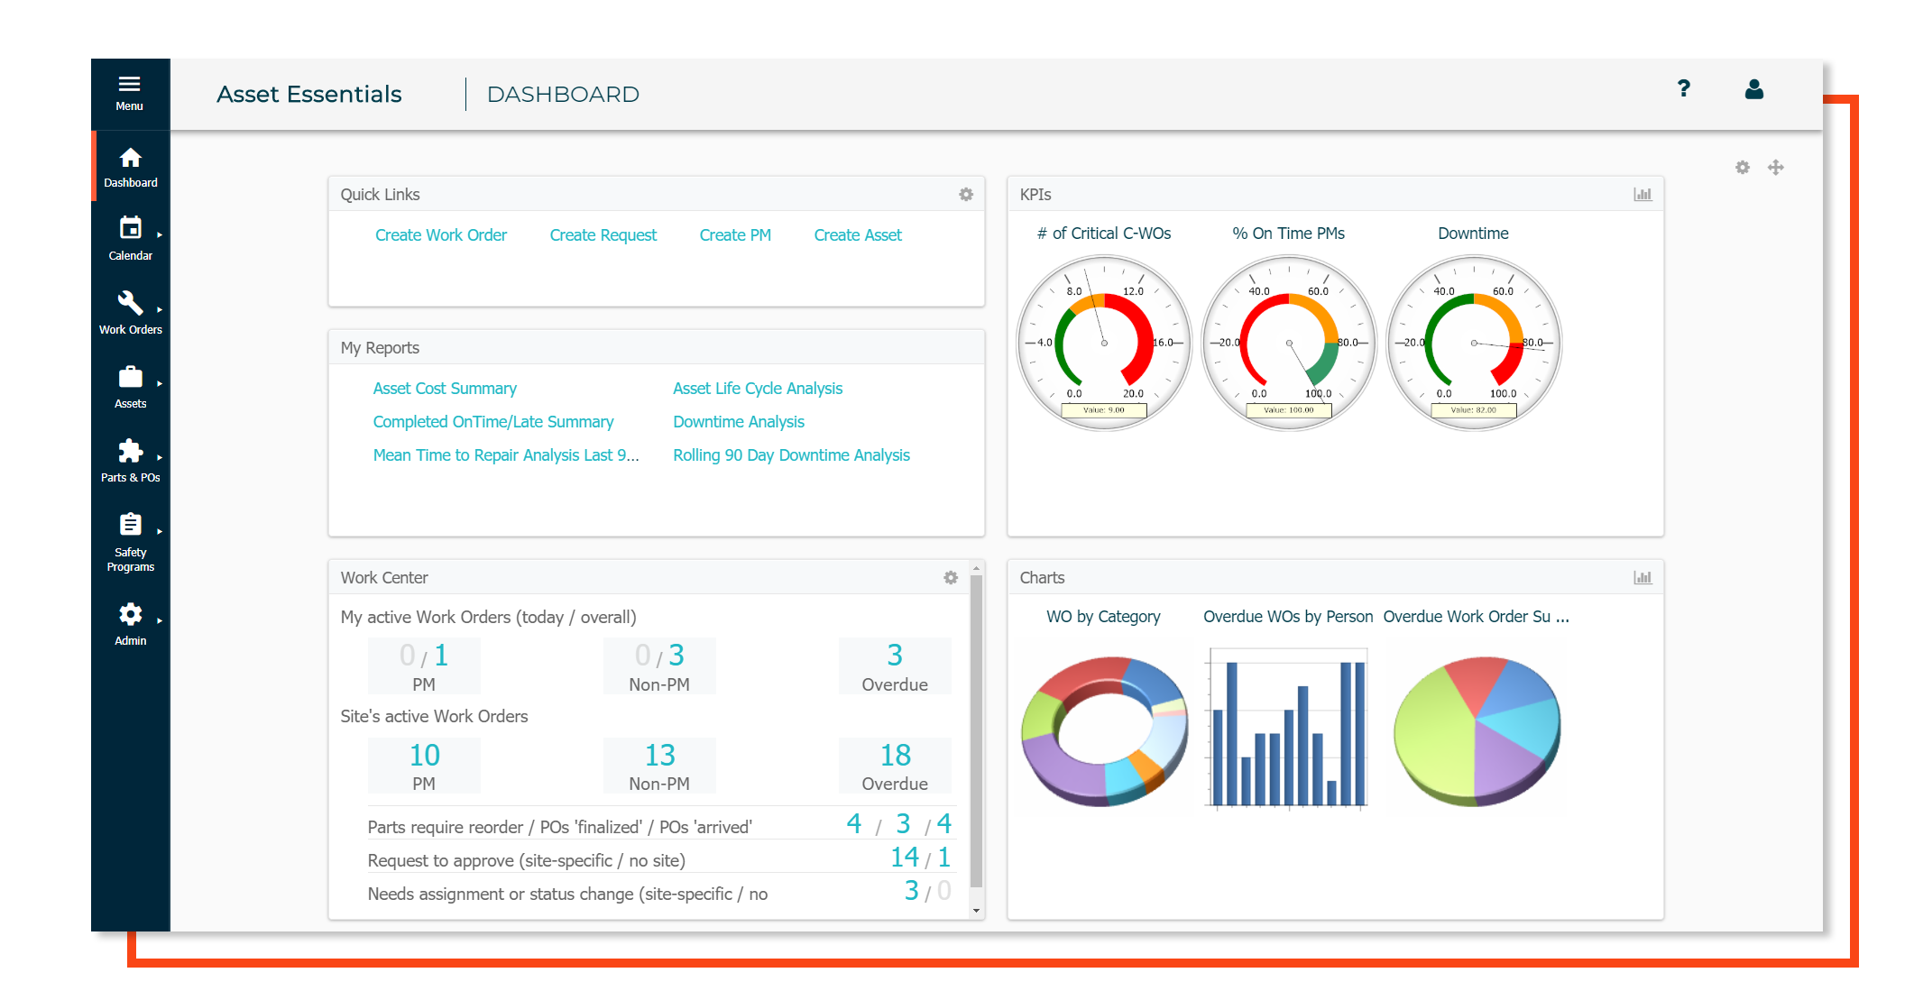Click Create PM link
Image resolution: width=1914 pixels, height=991 pixels.
[735, 235]
